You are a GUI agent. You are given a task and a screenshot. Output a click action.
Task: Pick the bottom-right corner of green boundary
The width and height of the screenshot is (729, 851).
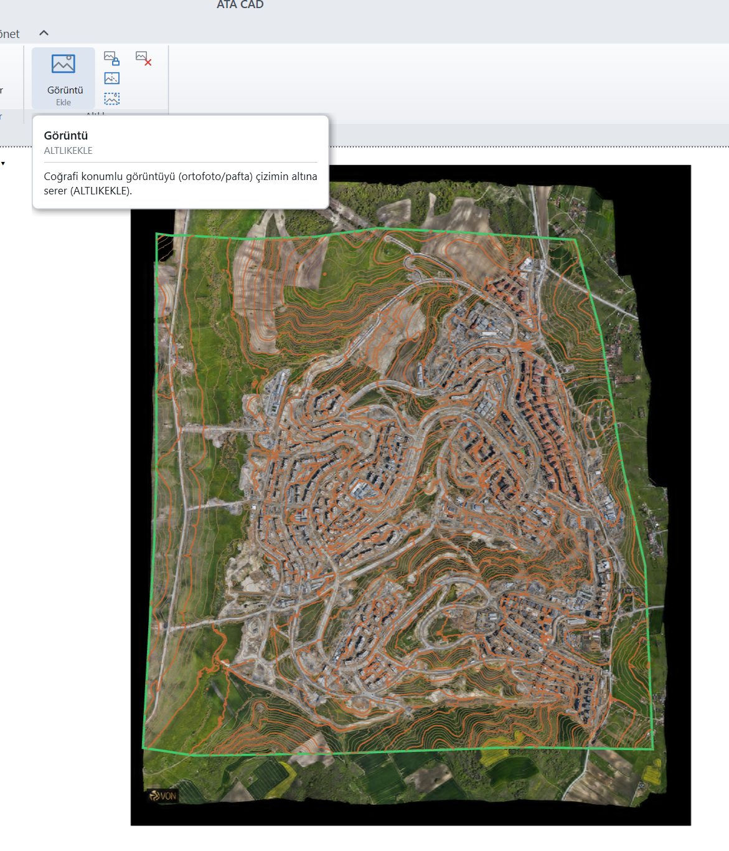pos(652,749)
